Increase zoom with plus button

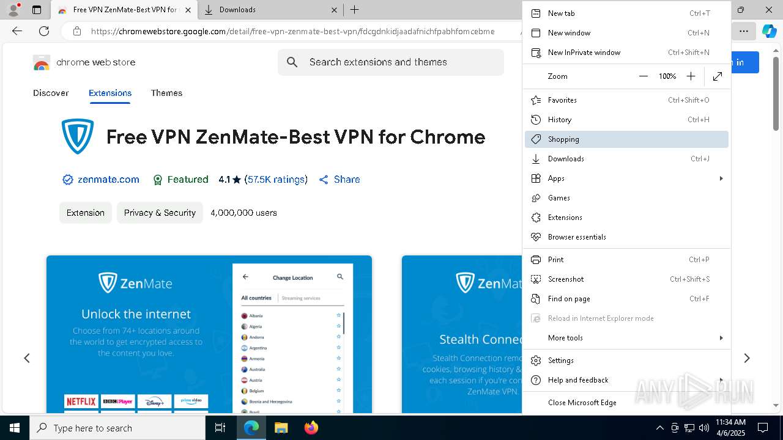click(691, 76)
